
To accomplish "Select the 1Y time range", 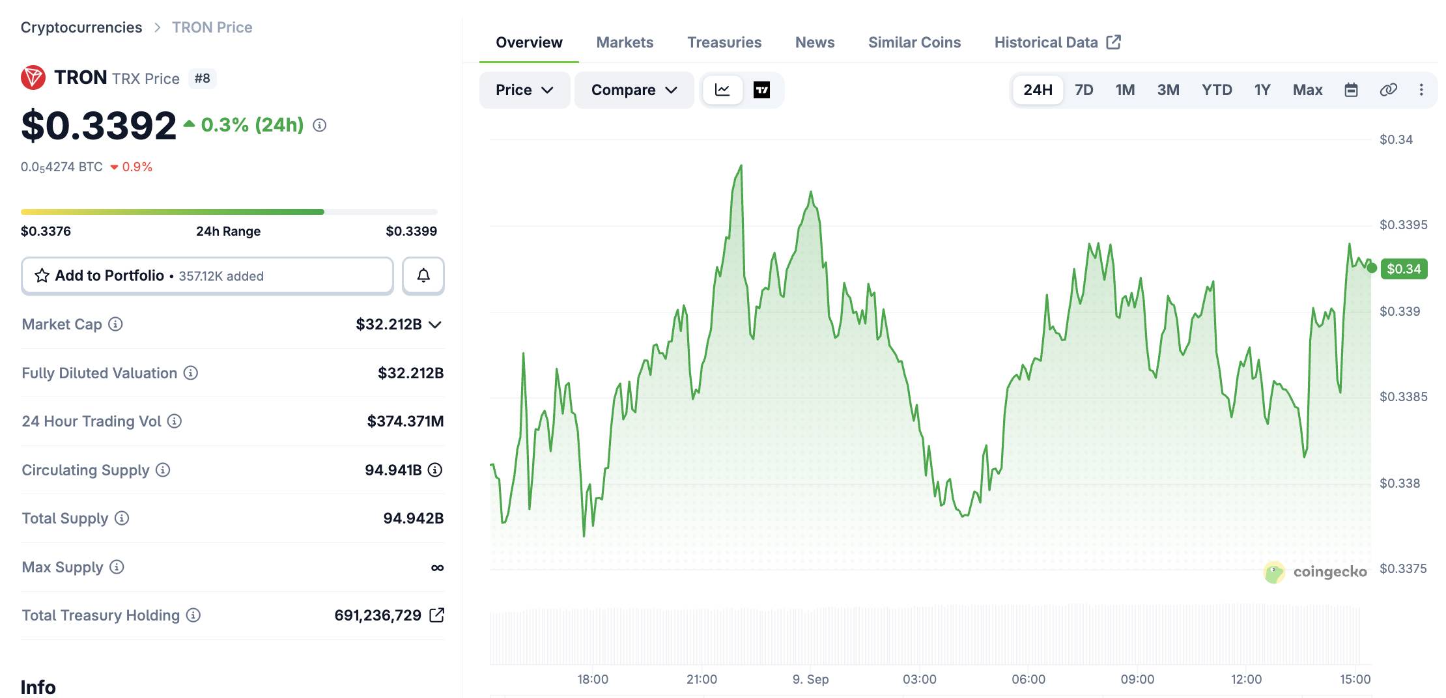I will point(1262,90).
